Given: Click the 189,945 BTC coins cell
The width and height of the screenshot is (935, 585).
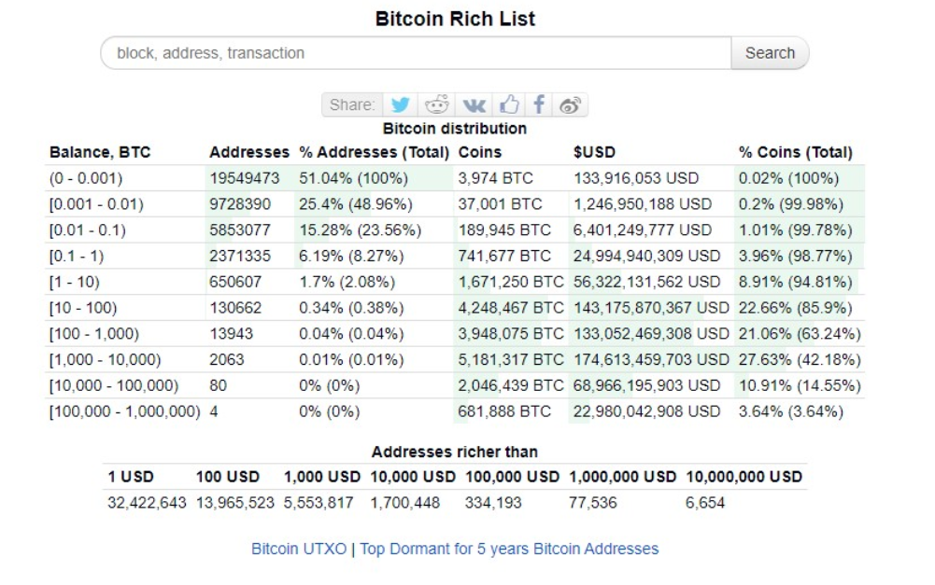Looking at the screenshot, I should pyautogui.click(x=504, y=230).
